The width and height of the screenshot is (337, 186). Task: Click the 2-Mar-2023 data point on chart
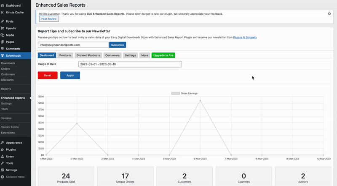(77, 123)
